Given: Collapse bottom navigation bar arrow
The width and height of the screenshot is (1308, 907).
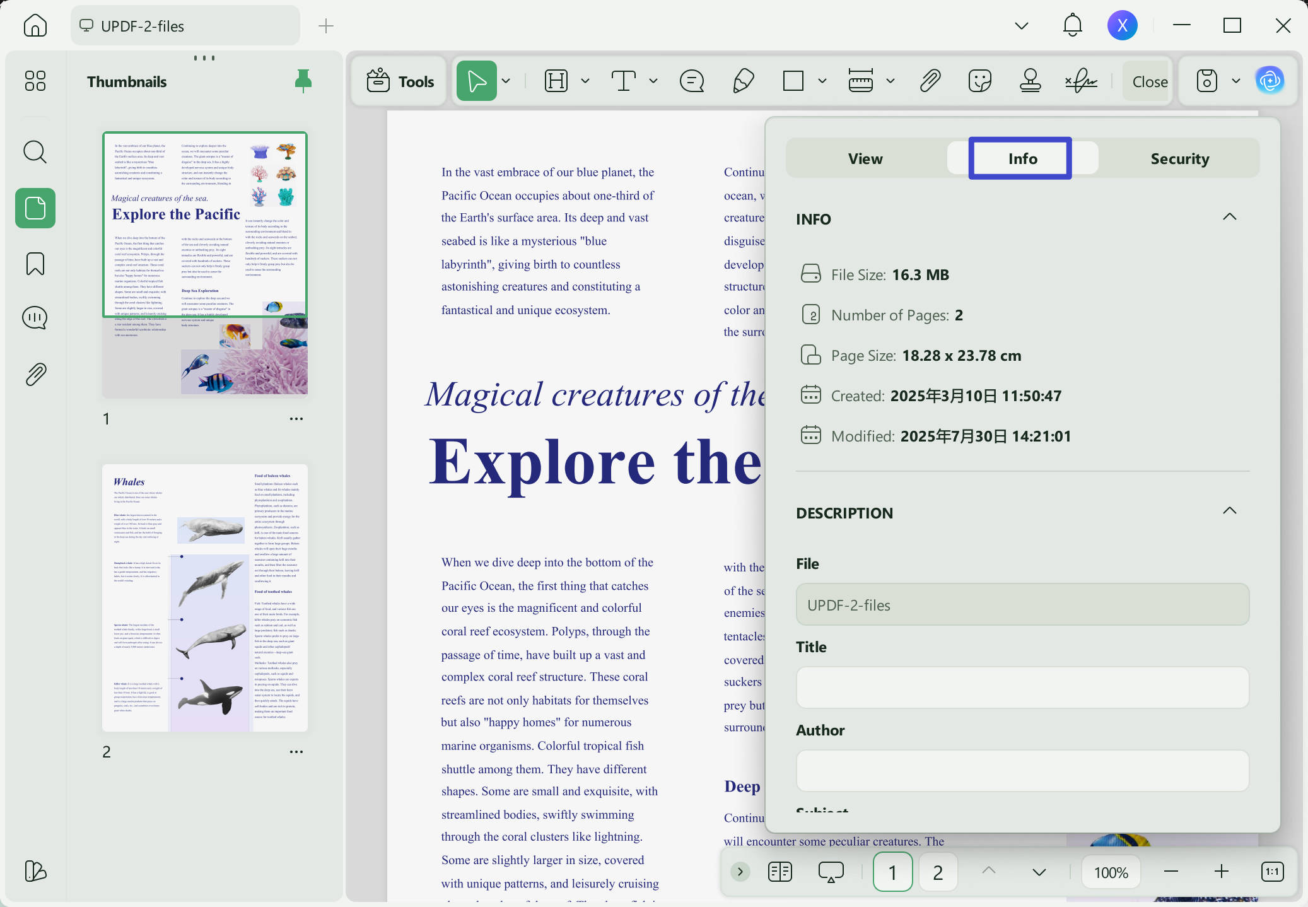Looking at the screenshot, I should [740, 872].
